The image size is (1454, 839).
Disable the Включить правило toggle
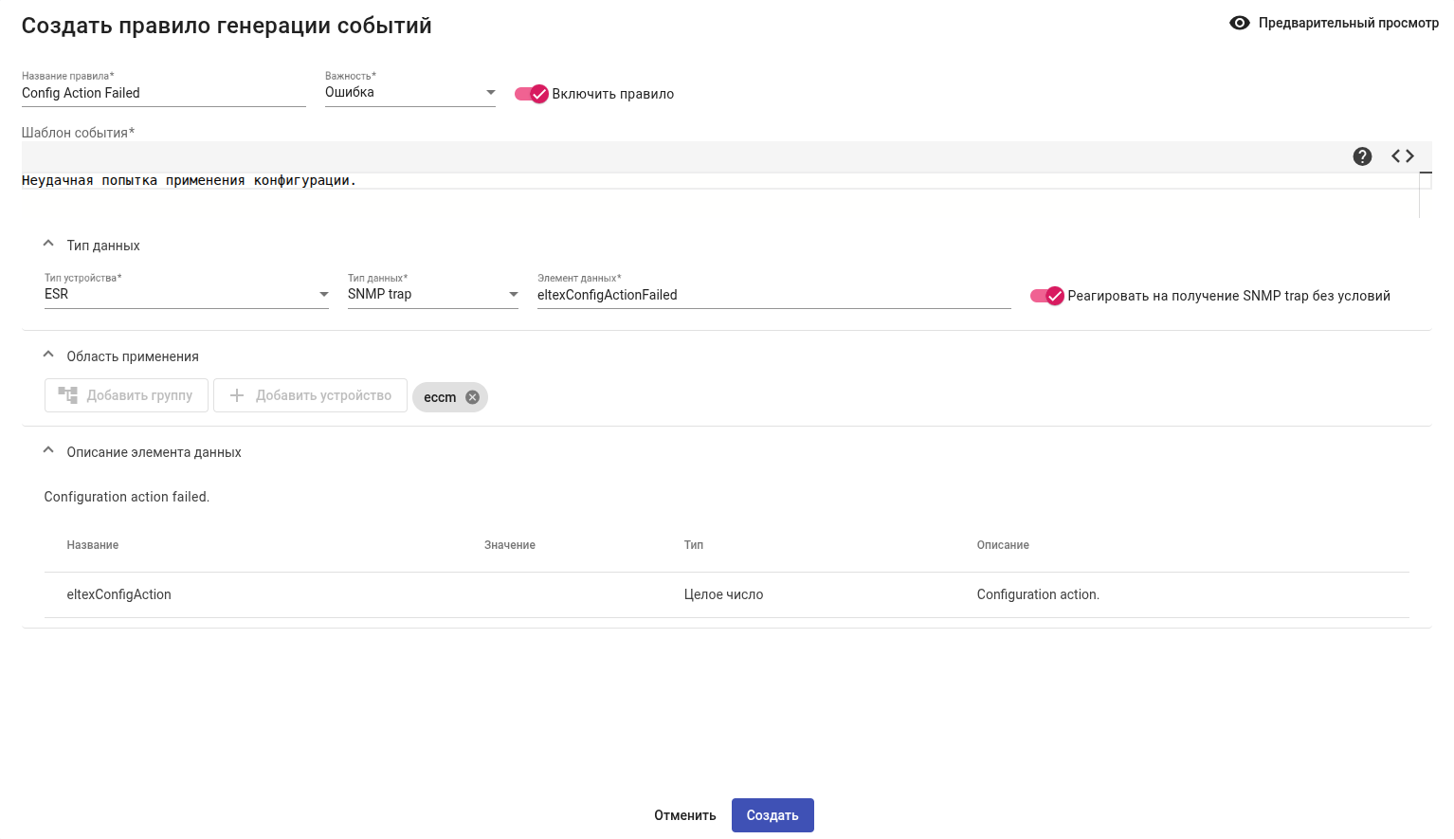(532, 94)
